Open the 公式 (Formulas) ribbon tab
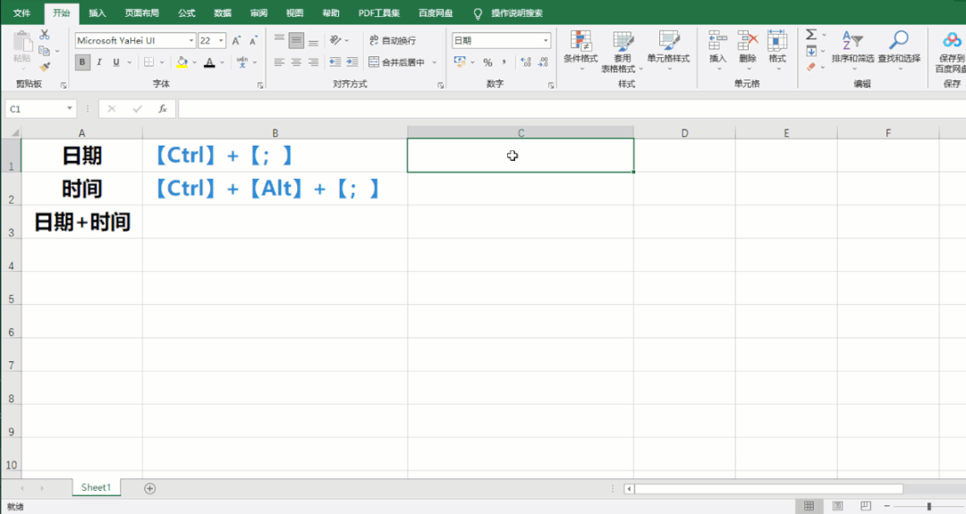 coord(187,13)
